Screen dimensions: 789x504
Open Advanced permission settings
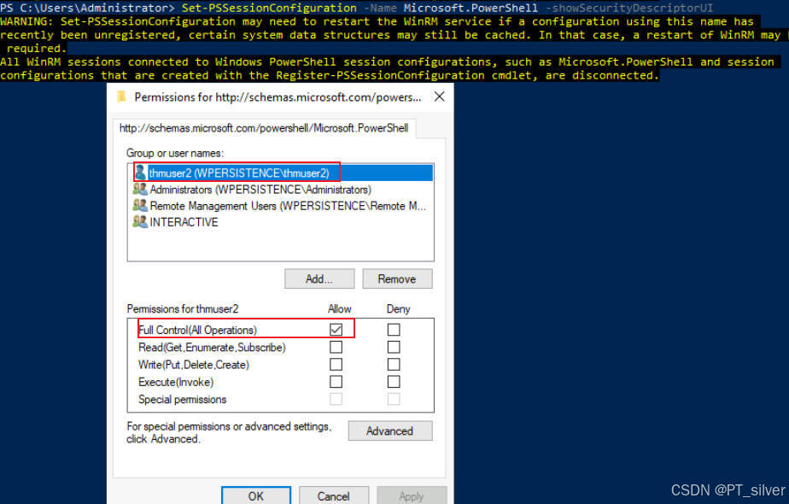(x=390, y=431)
